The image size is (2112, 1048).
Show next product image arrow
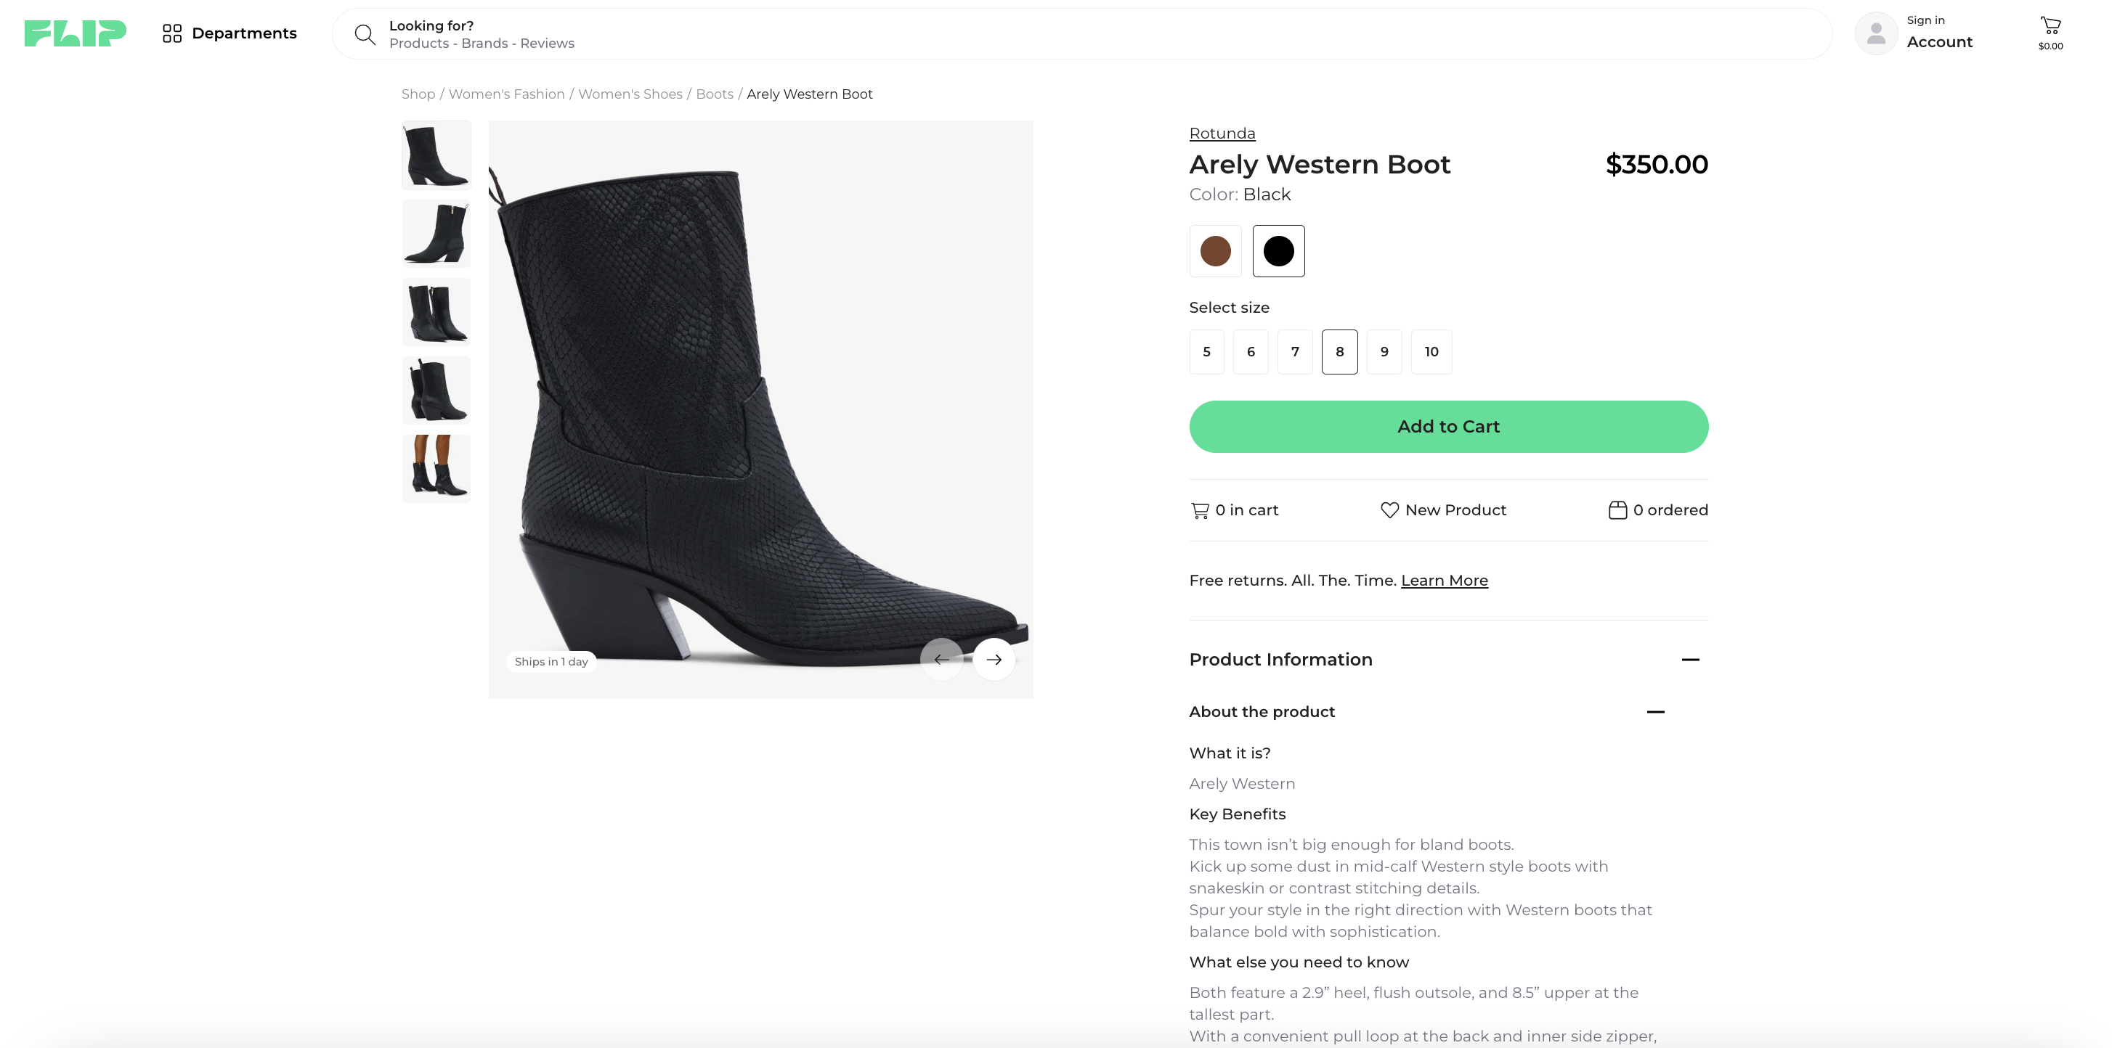pyautogui.click(x=994, y=660)
